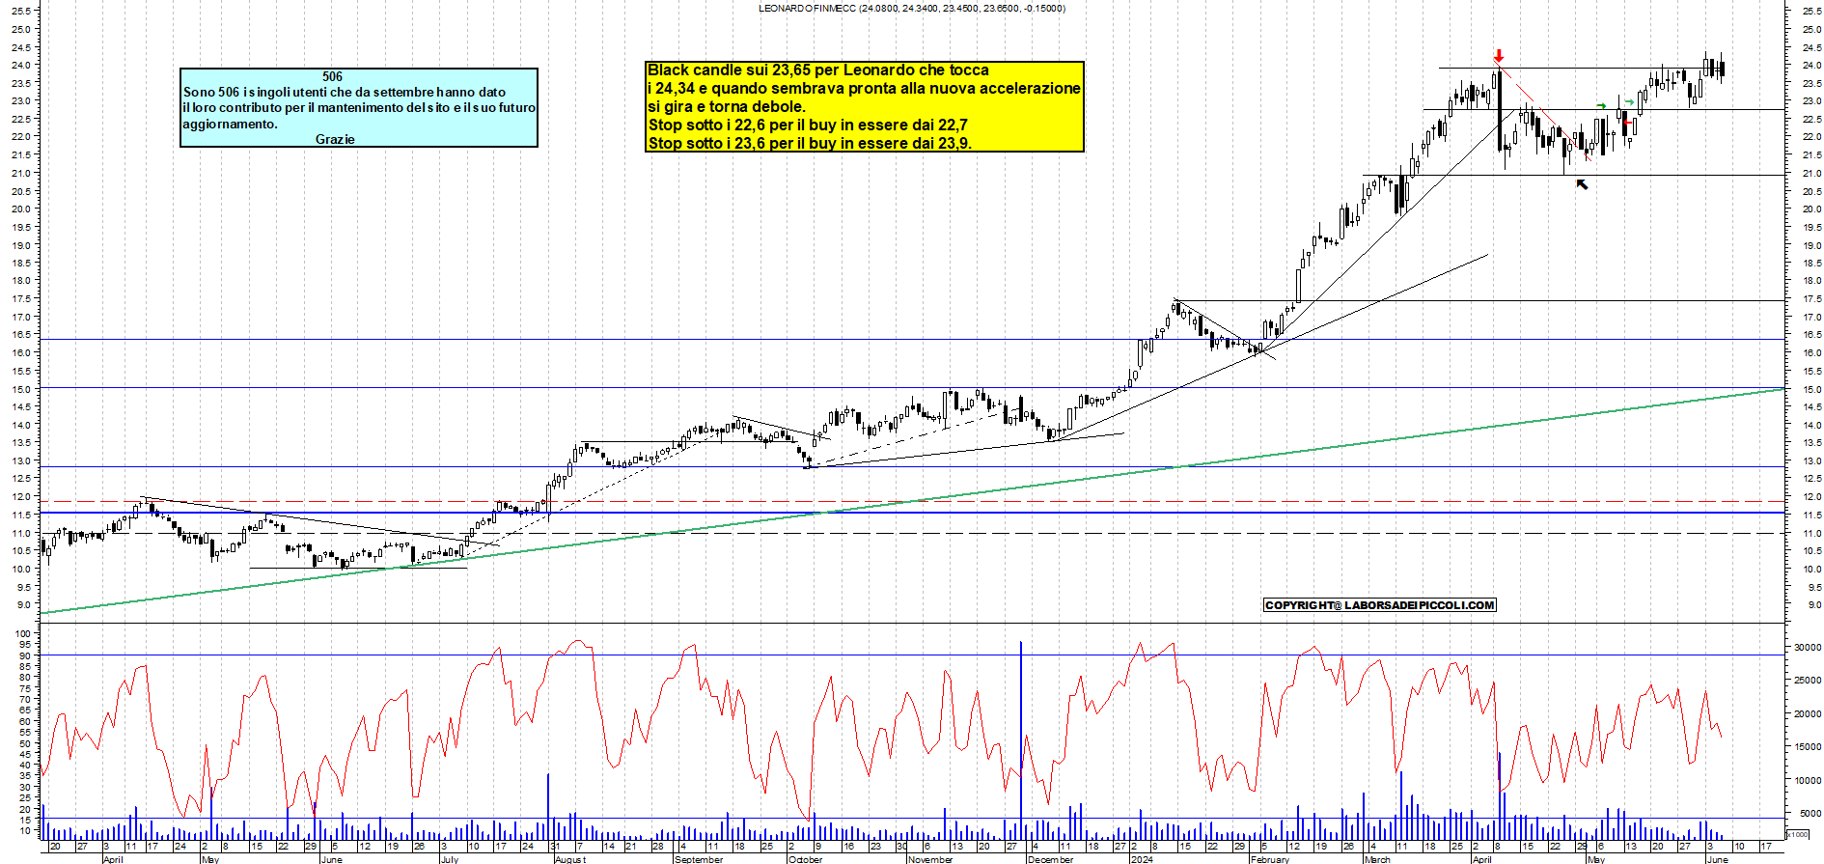Click the 25.5 label on right price axis

tap(1811, 11)
